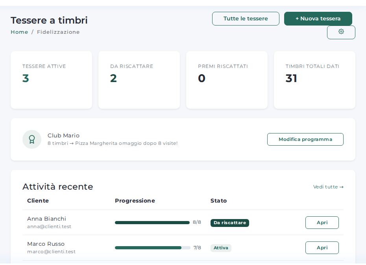This screenshot has width=366, height=265.
Task: Click the Club Mario program title
Action: tap(63, 135)
